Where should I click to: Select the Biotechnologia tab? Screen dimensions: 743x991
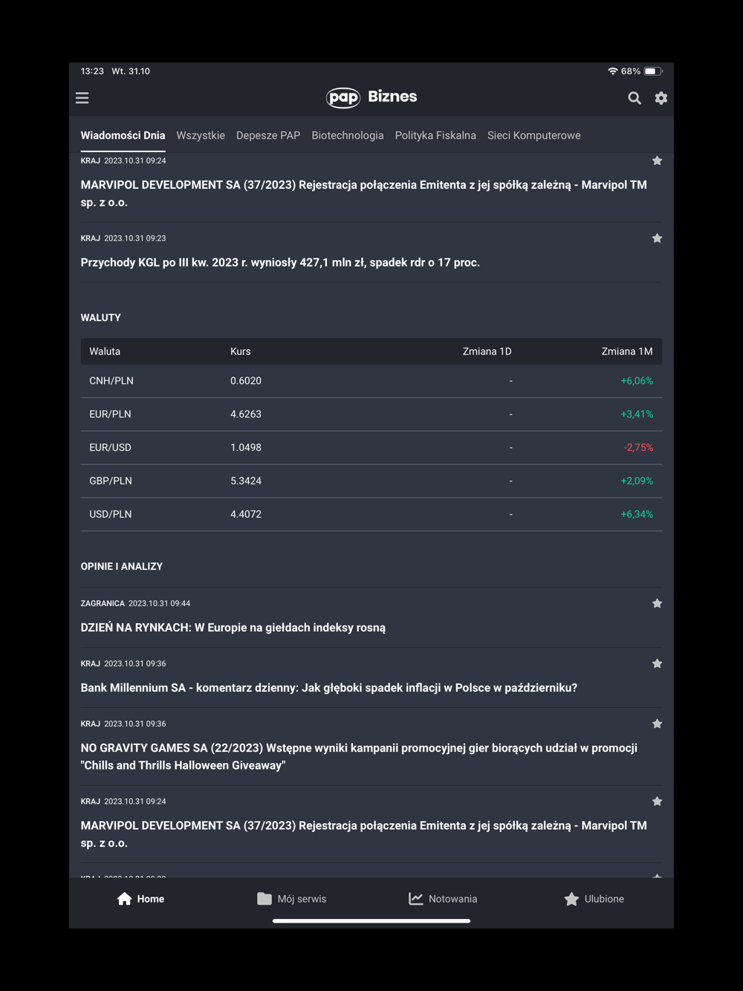pos(348,135)
